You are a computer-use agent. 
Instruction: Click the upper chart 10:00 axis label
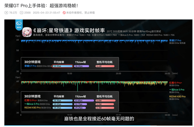[x=69, y=74]
